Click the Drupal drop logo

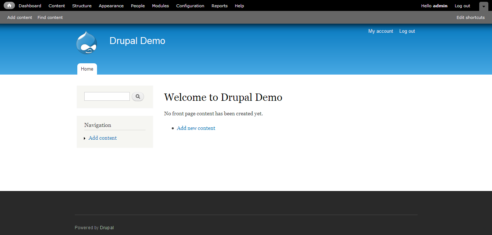pos(87,43)
